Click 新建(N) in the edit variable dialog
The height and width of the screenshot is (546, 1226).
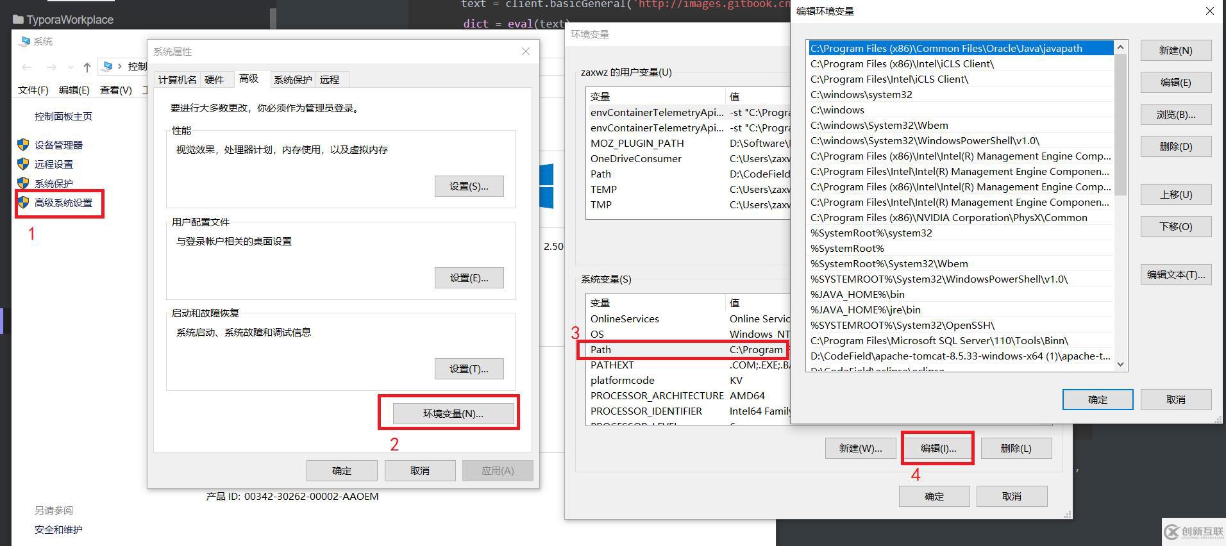pos(1176,50)
